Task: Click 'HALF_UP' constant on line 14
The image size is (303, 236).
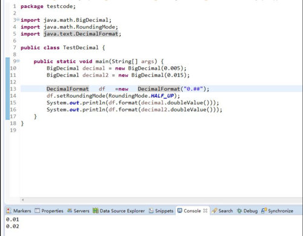Action: point(162,96)
